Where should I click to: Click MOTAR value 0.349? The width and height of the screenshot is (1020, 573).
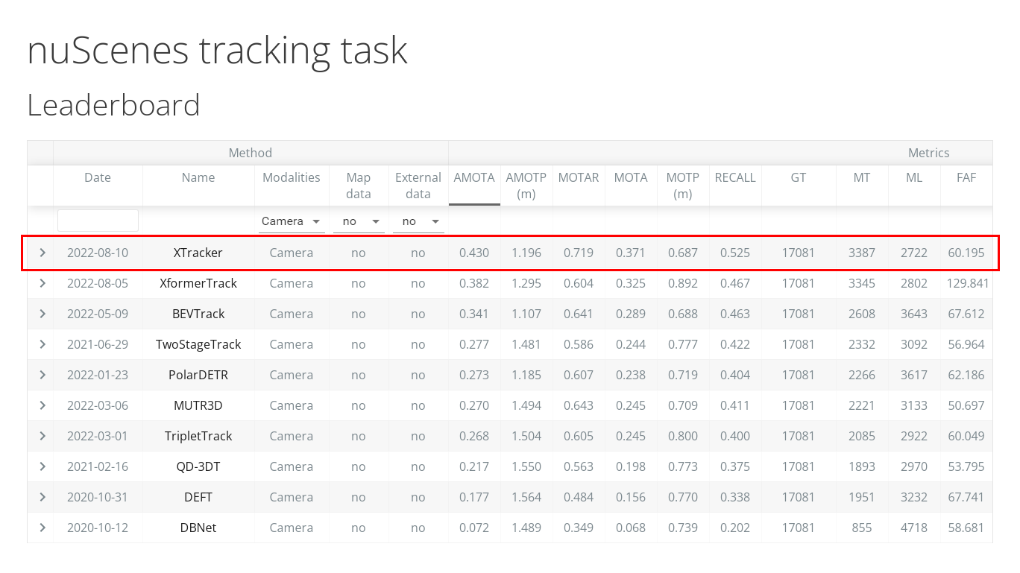579,528
